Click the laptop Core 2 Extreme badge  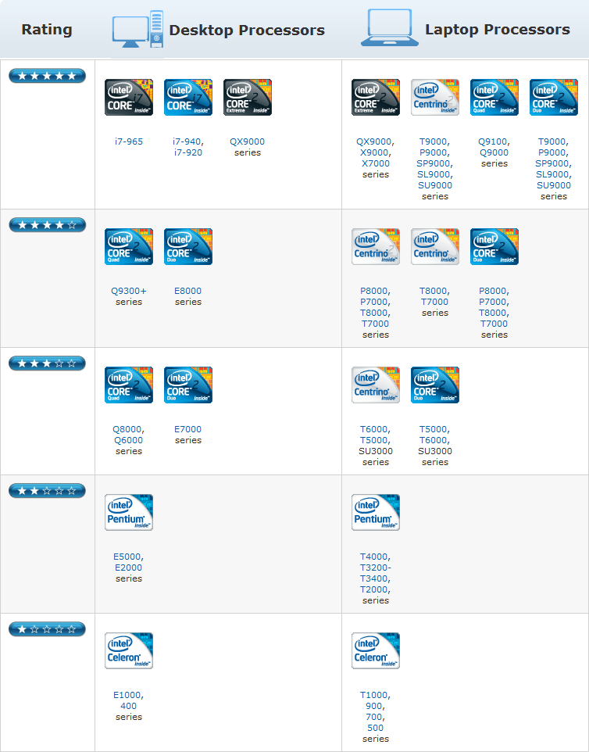pos(375,98)
